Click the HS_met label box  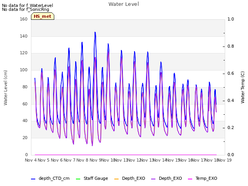pos(43,16)
